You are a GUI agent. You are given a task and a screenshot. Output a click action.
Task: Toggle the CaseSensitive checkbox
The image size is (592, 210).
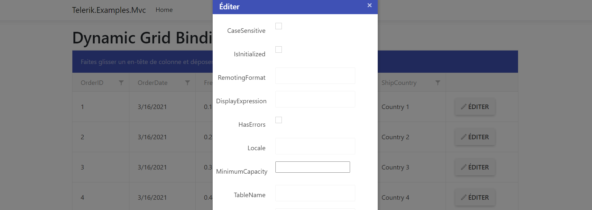point(279,26)
